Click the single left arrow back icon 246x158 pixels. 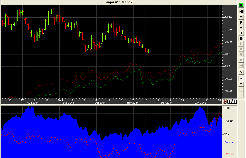241,33
